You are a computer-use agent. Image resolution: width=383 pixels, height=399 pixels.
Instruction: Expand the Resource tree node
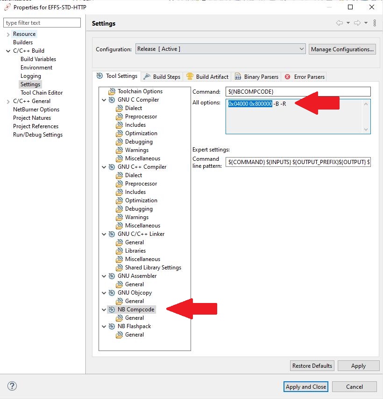tap(8, 34)
